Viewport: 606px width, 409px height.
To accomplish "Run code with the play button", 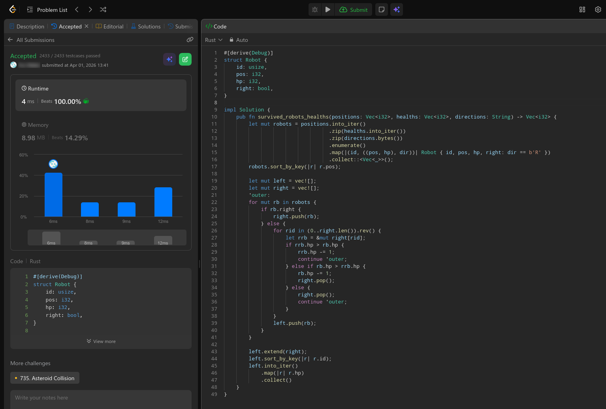I will tap(328, 9).
